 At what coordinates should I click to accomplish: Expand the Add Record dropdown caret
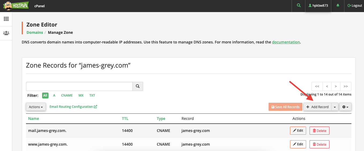pyautogui.click(x=335, y=107)
